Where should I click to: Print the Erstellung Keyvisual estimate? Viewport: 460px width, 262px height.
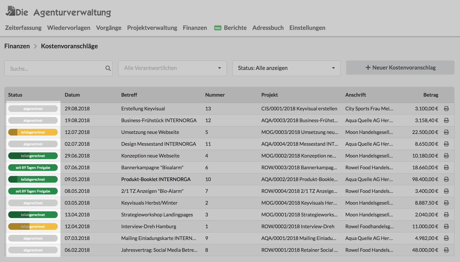click(x=446, y=109)
